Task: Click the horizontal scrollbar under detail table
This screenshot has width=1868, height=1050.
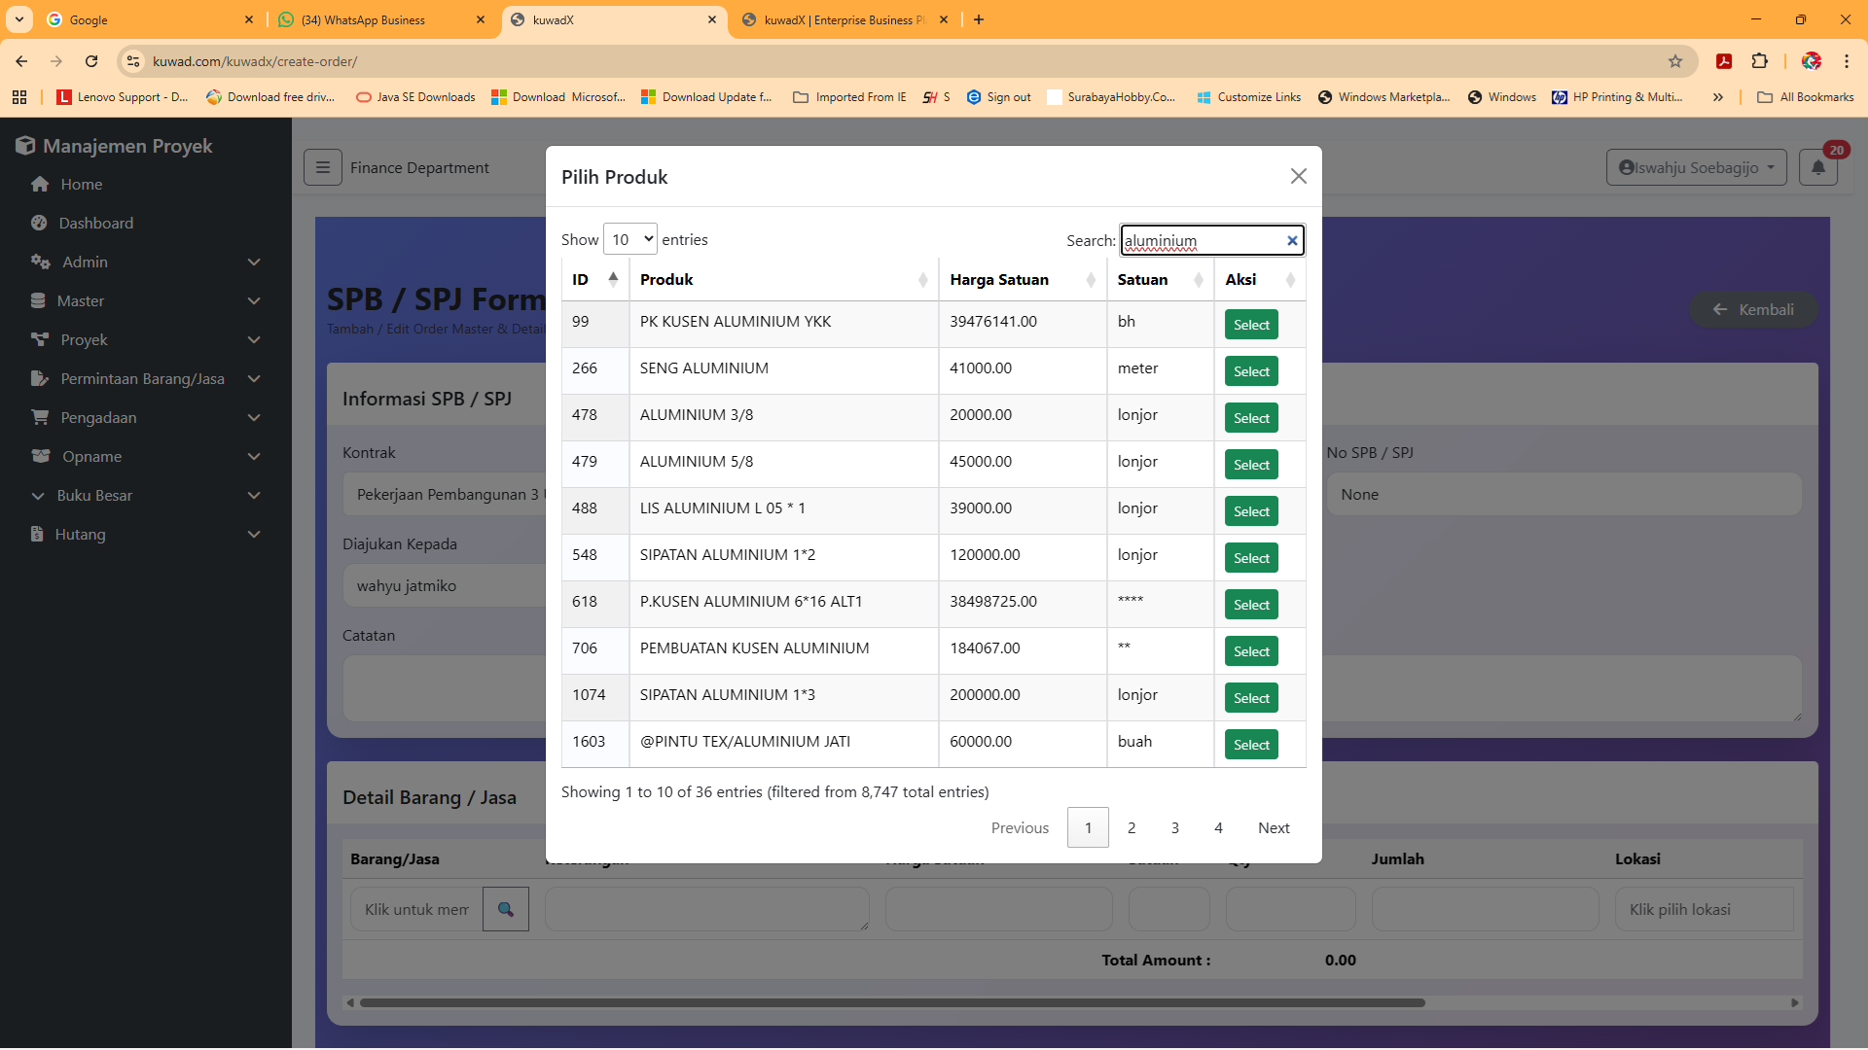Action: coord(891,1002)
